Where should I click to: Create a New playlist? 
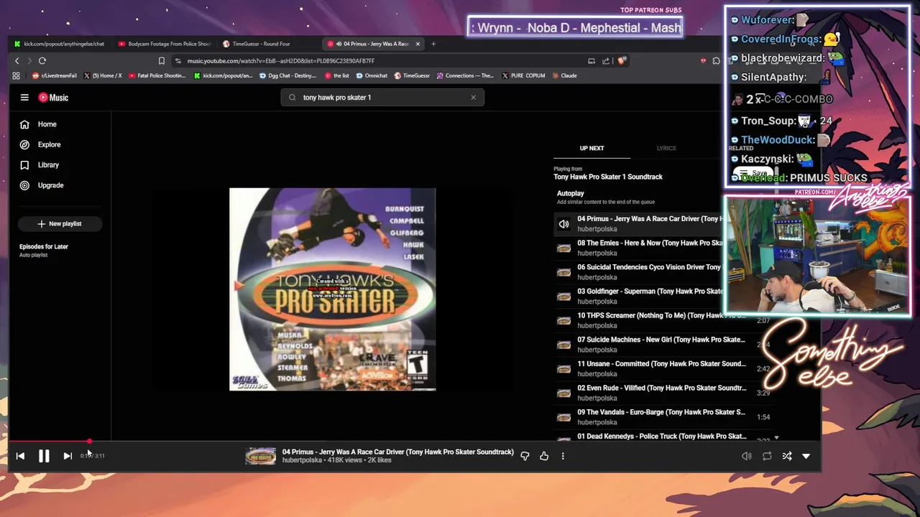pos(60,224)
